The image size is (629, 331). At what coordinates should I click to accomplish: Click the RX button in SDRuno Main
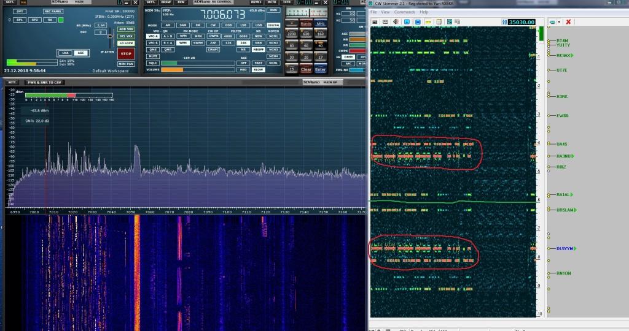[x=50, y=20]
